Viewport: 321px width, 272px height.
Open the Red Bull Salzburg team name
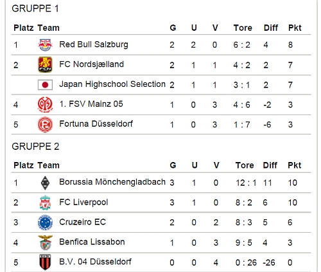(94, 44)
